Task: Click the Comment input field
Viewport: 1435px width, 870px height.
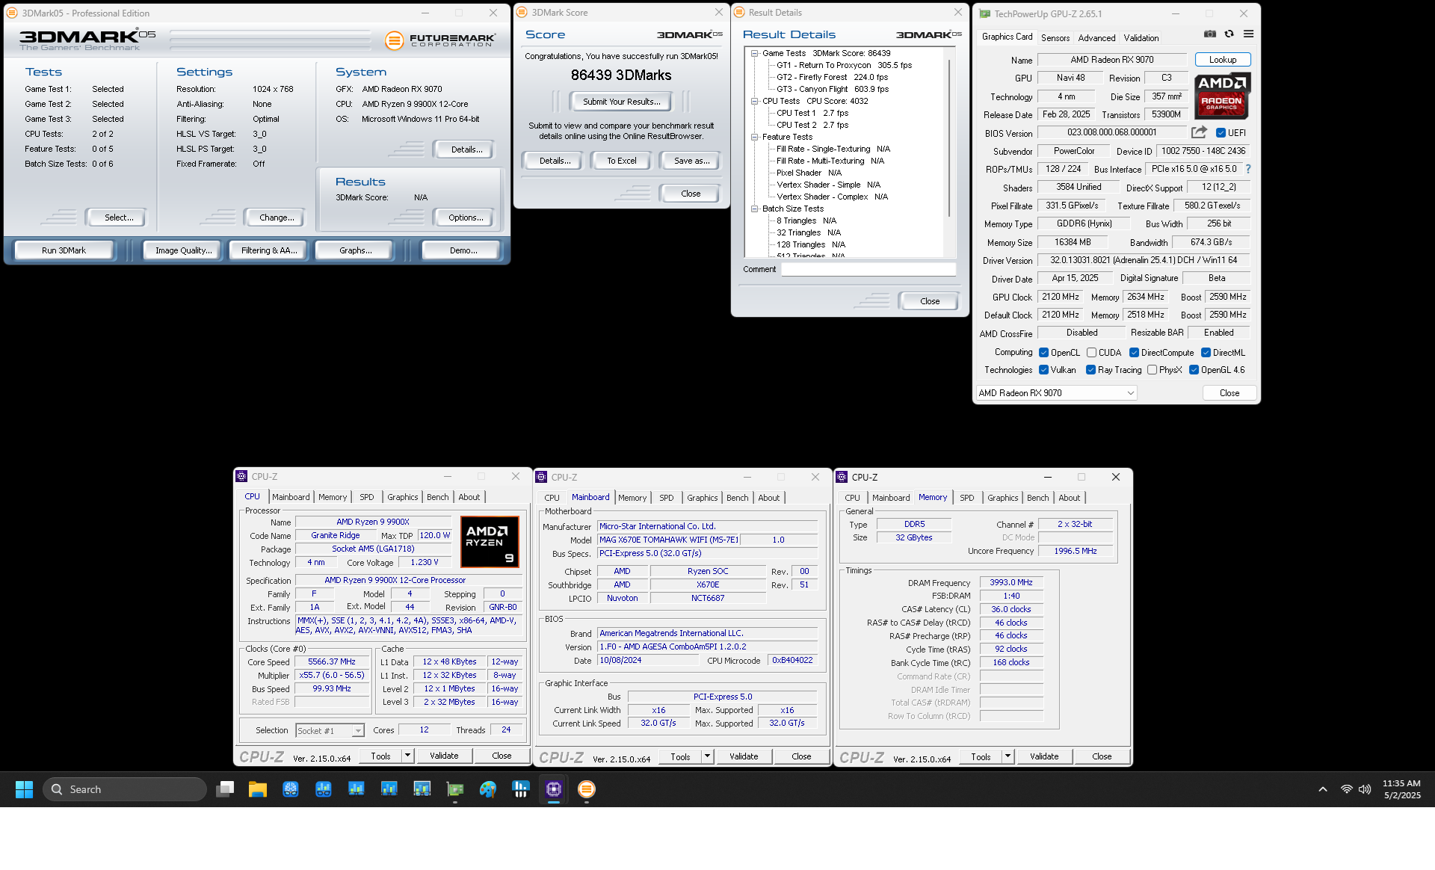Action: click(868, 269)
